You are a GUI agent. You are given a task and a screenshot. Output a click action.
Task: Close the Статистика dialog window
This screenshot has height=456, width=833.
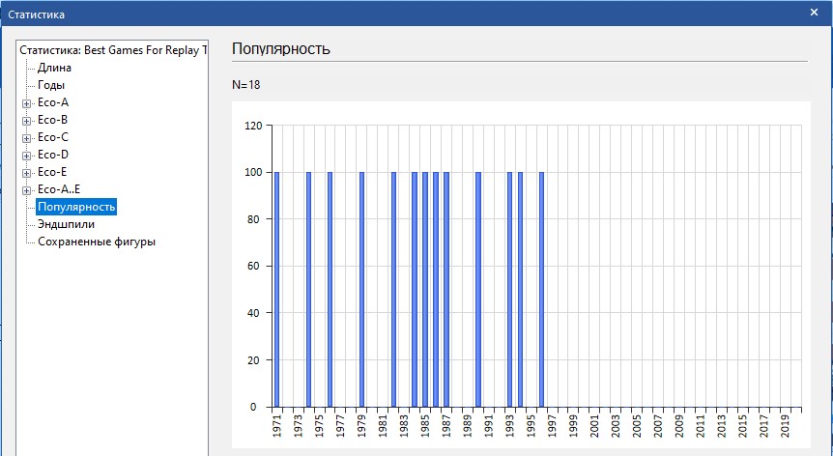click(x=814, y=13)
